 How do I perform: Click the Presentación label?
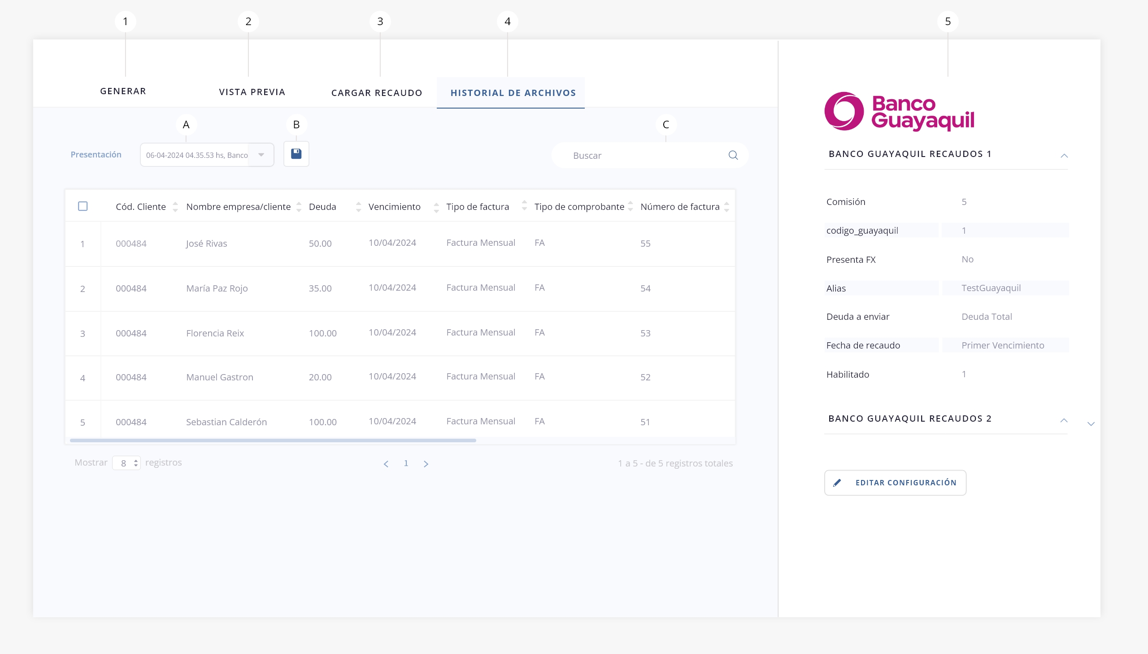tap(96, 154)
